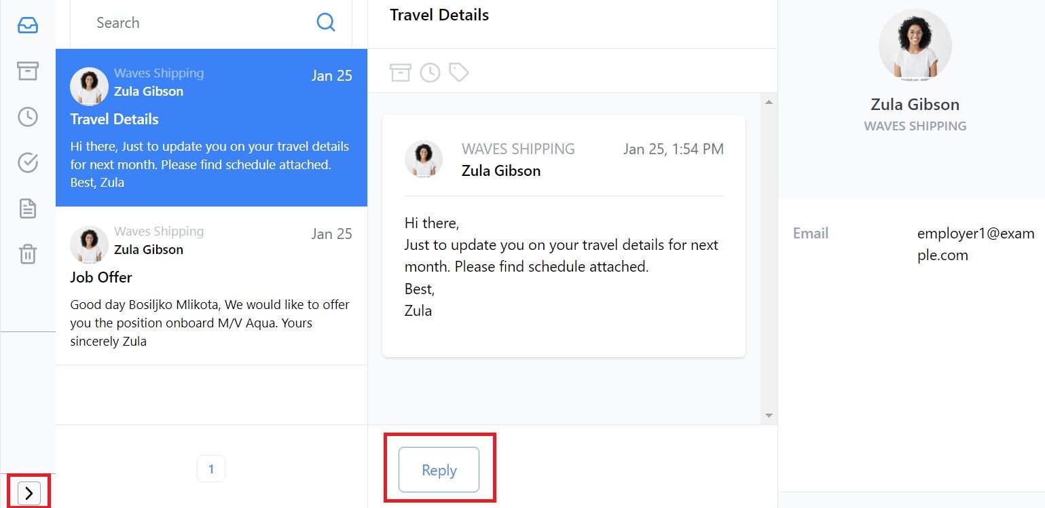
Task: Click the Reply button
Action: click(439, 469)
